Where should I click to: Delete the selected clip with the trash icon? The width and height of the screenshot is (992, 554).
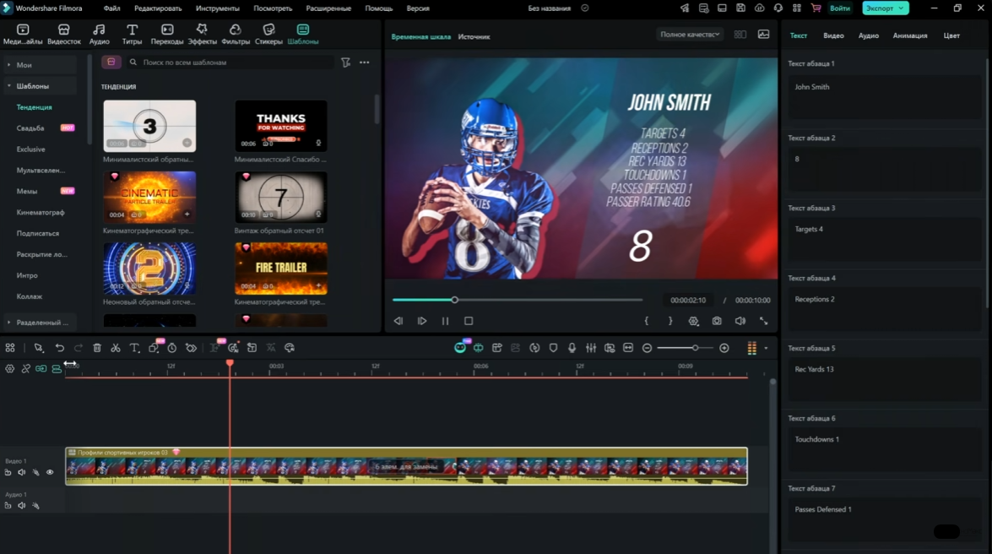97,348
